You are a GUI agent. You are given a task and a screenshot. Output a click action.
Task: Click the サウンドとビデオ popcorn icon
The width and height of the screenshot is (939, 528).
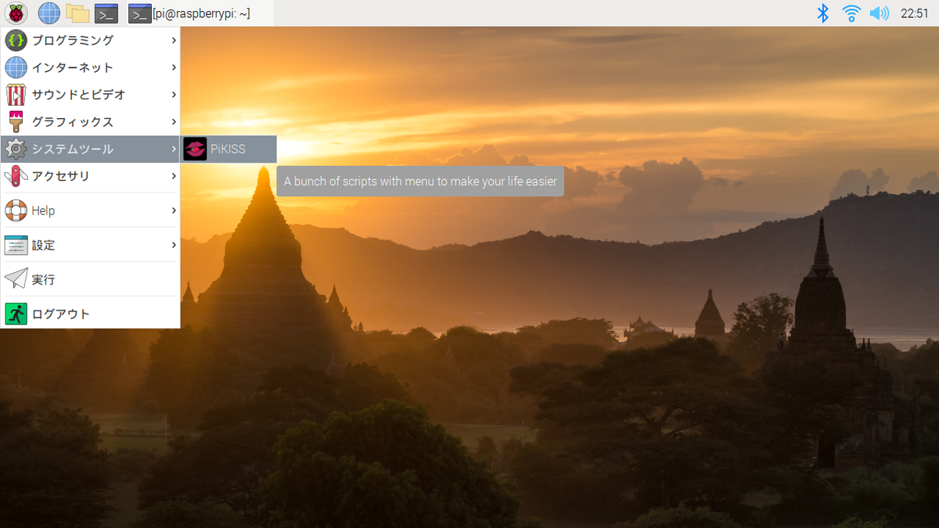[x=16, y=95]
